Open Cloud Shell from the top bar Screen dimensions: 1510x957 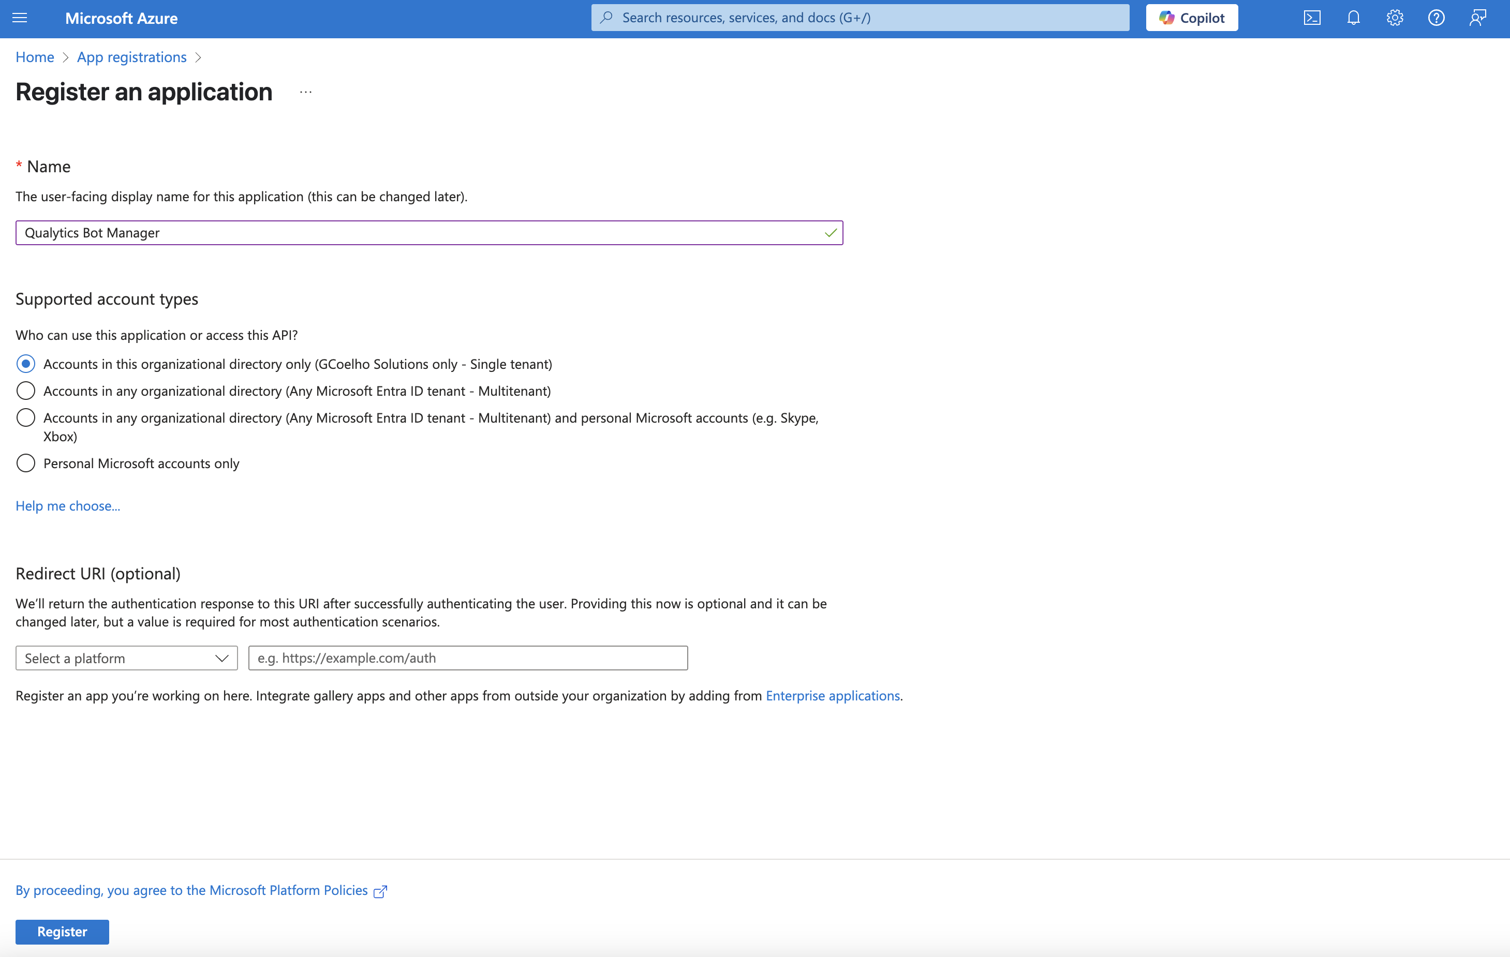(x=1312, y=18)
